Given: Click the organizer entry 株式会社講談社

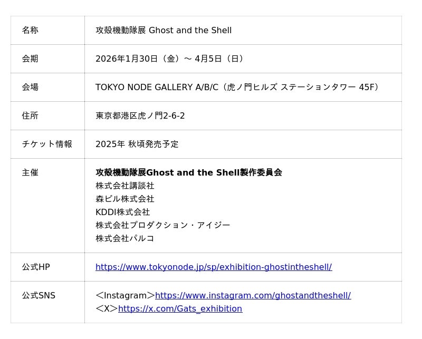Looking at the screenshot, I should [124, 186].
